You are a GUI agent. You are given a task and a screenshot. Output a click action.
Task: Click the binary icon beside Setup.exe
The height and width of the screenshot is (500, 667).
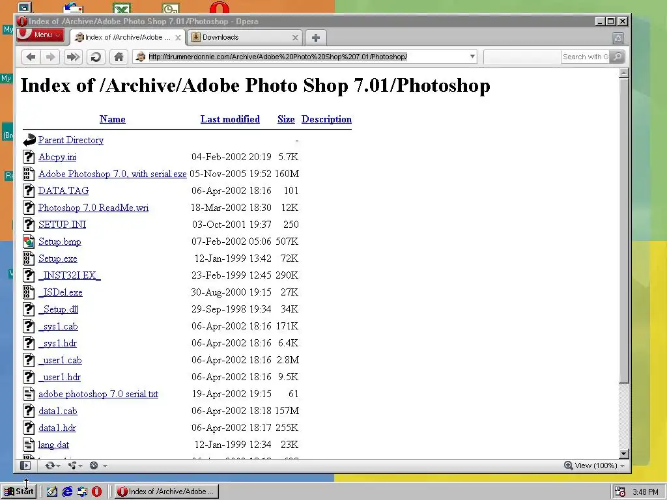[29, 258]
